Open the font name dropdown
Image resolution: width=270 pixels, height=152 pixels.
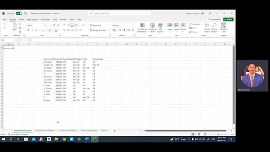[43, 25]
